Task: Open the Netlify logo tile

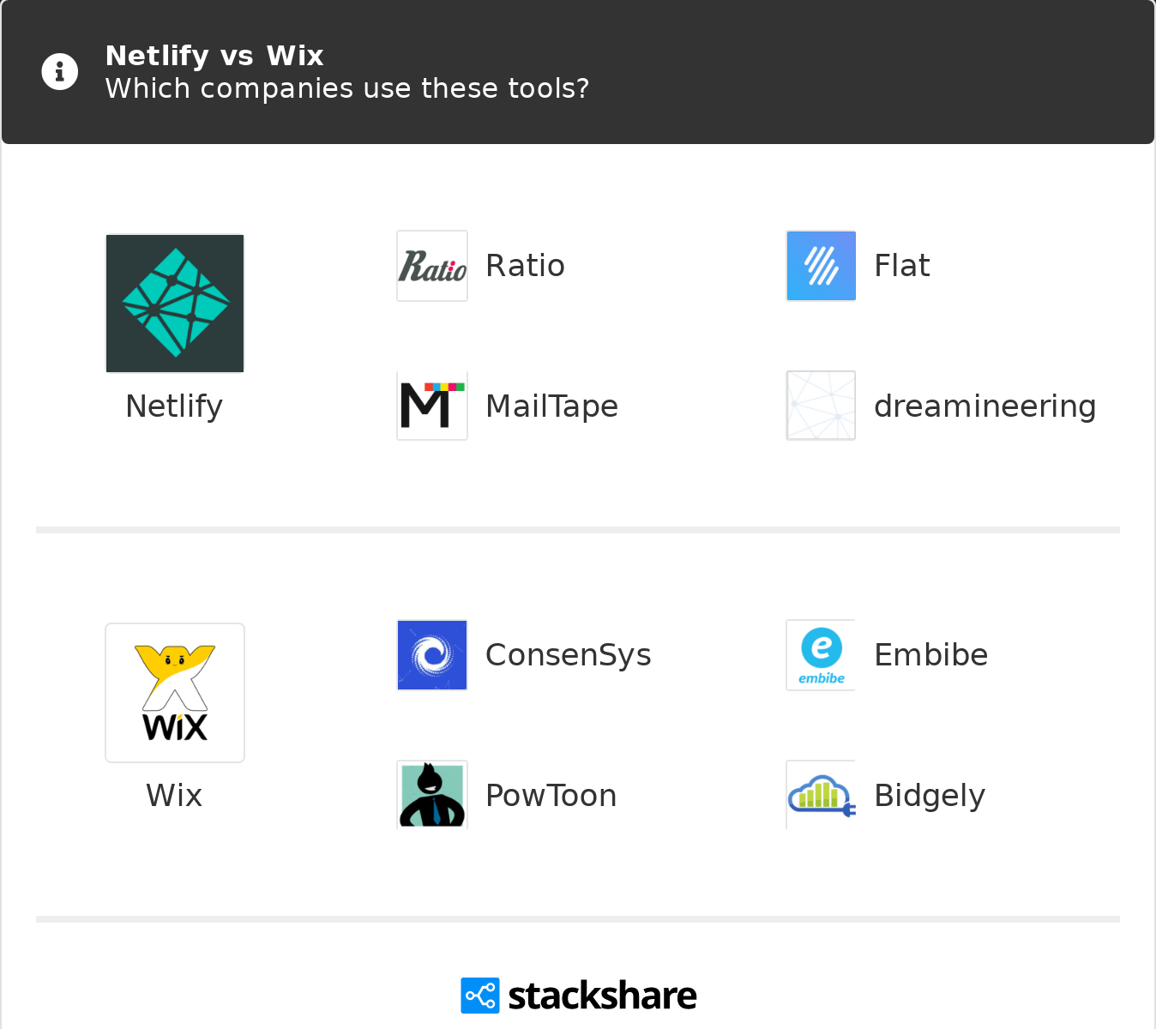Action: (175, 304)
